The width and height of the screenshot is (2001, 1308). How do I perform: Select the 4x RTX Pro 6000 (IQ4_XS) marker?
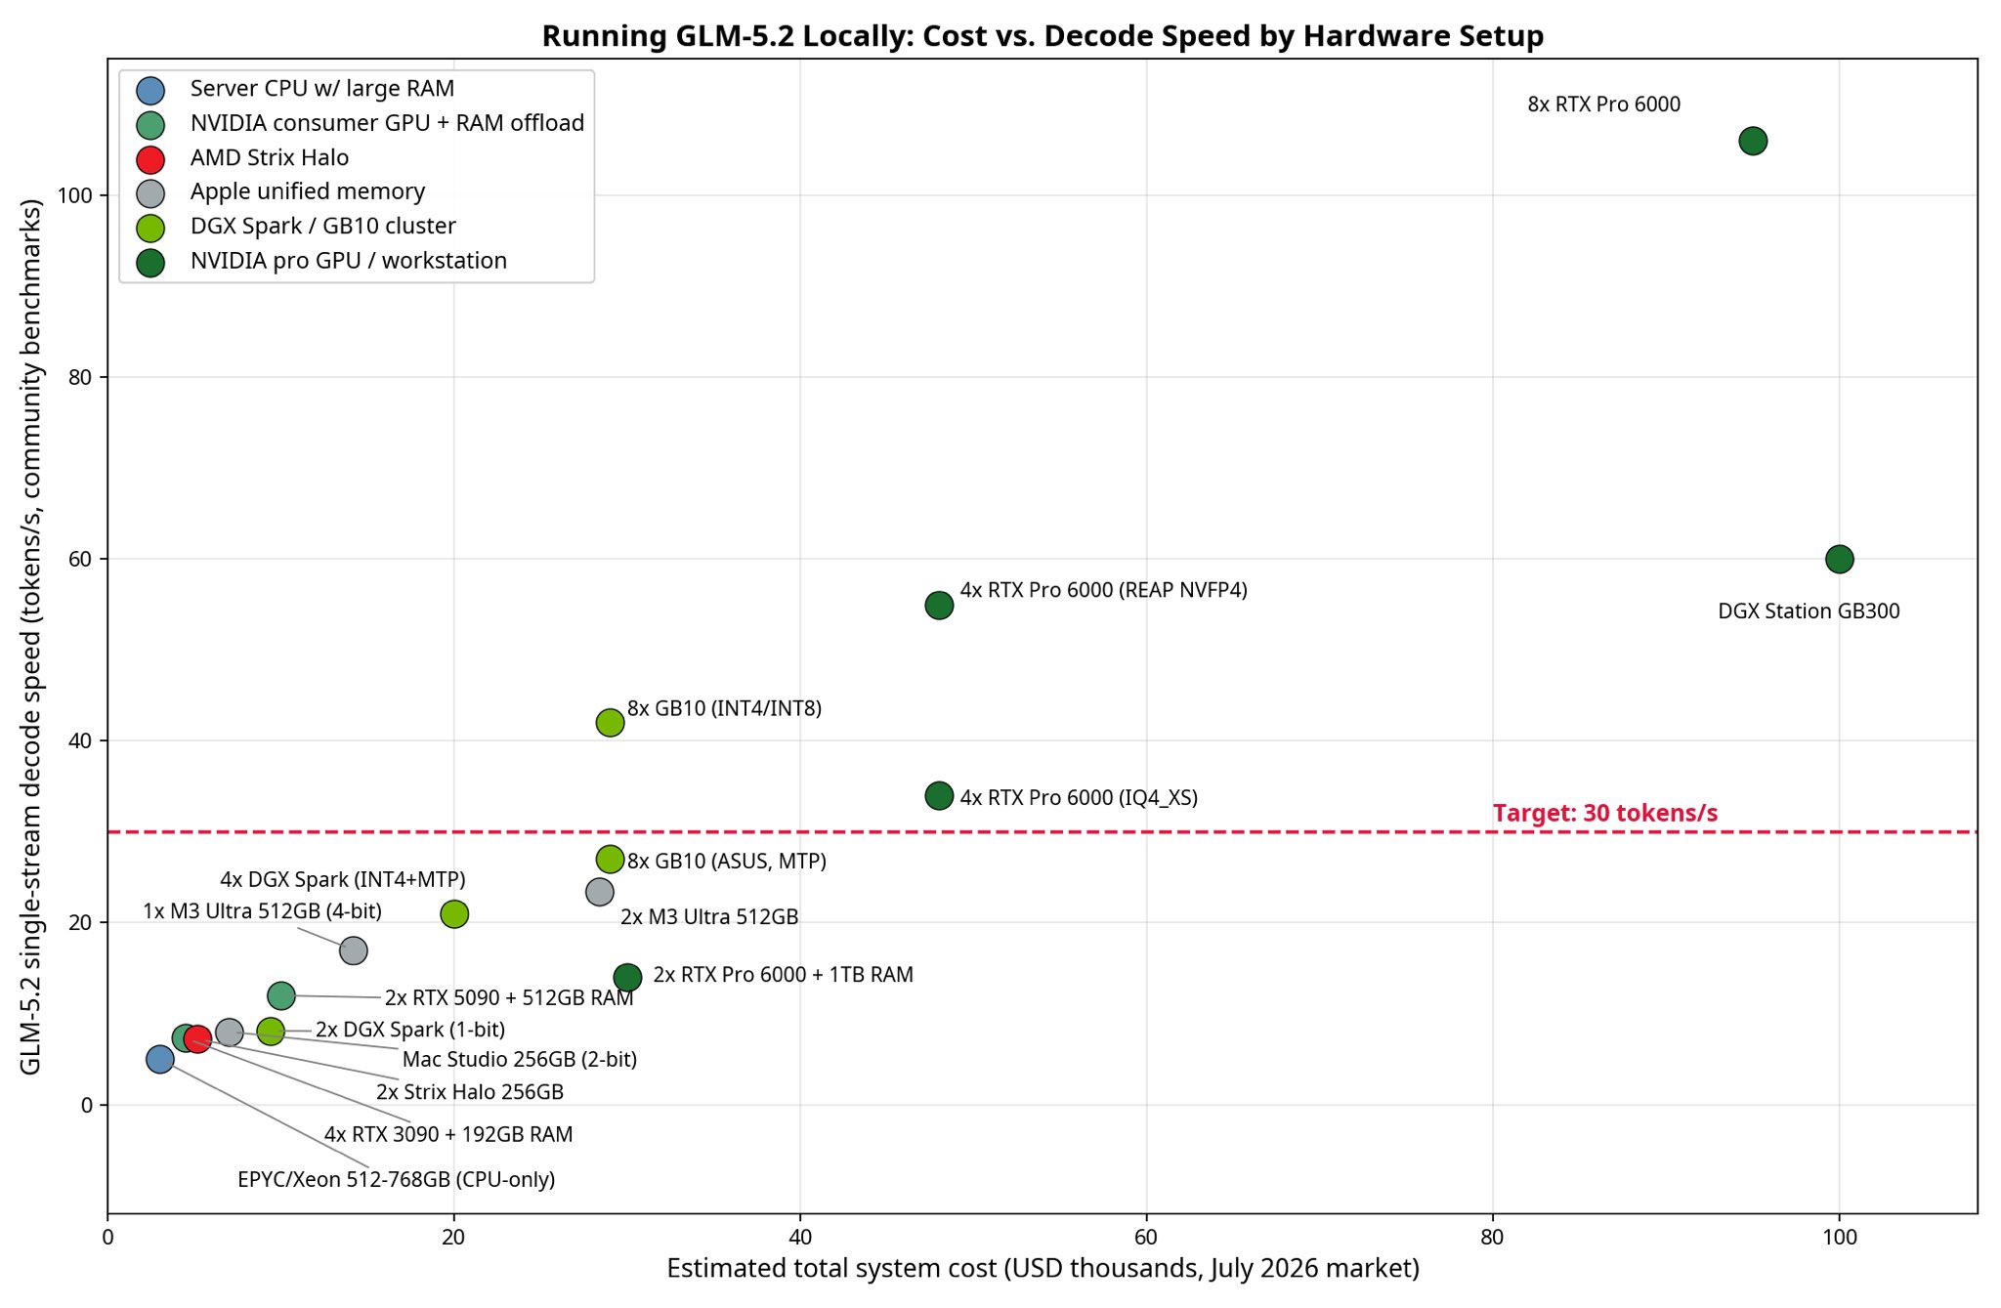pyautogui.click(x=939, y=796)
